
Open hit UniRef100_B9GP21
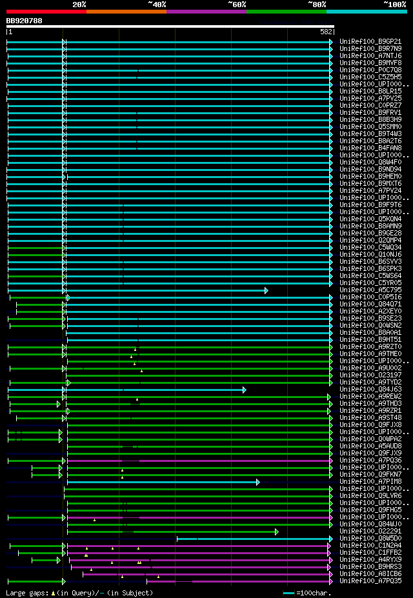click(x=370, y=41)
